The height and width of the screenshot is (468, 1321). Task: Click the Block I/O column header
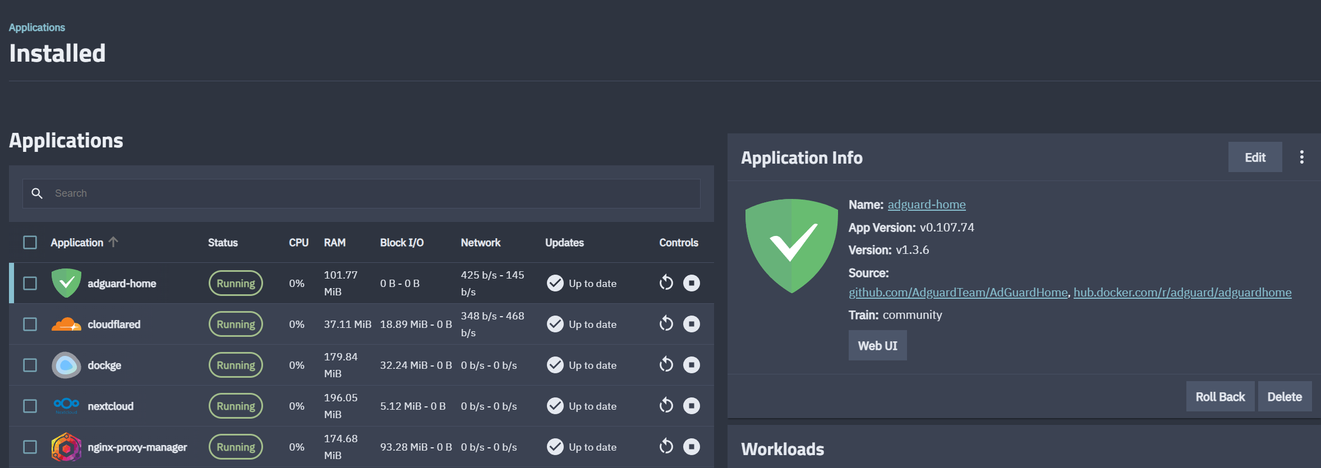coord(402,243)
